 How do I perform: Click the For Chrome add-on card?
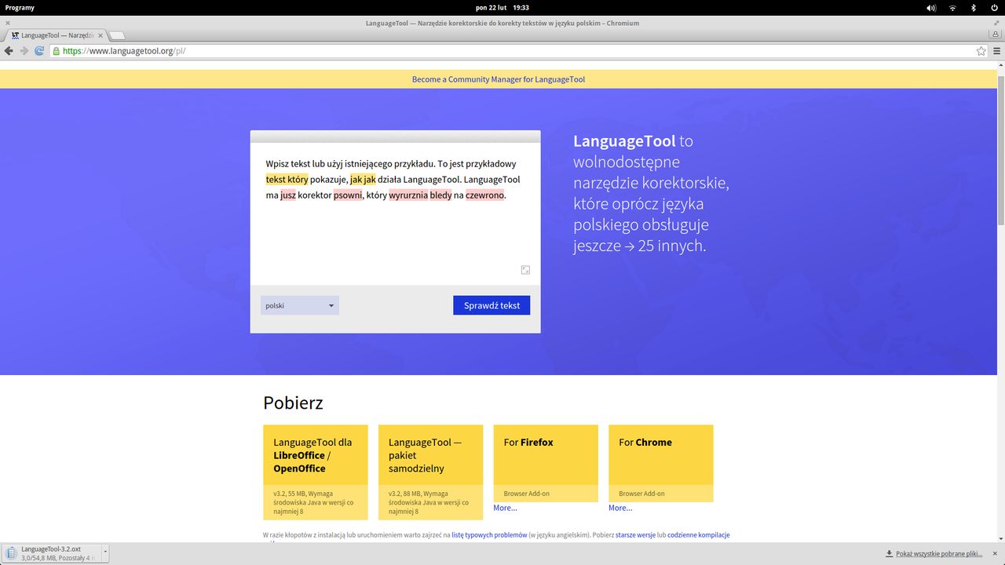point(661,463)
